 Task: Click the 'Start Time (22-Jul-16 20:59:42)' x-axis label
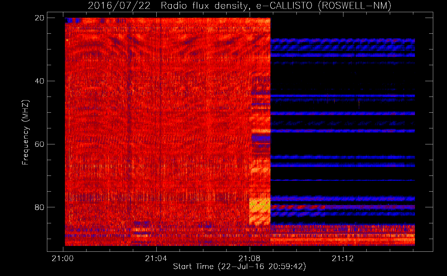[240, 267]
